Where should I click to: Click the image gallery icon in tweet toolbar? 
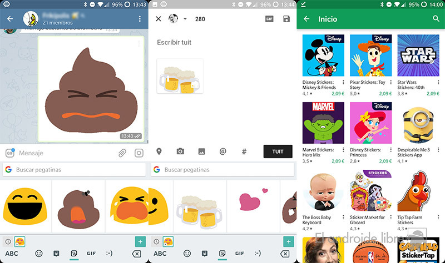pos(201,151)
